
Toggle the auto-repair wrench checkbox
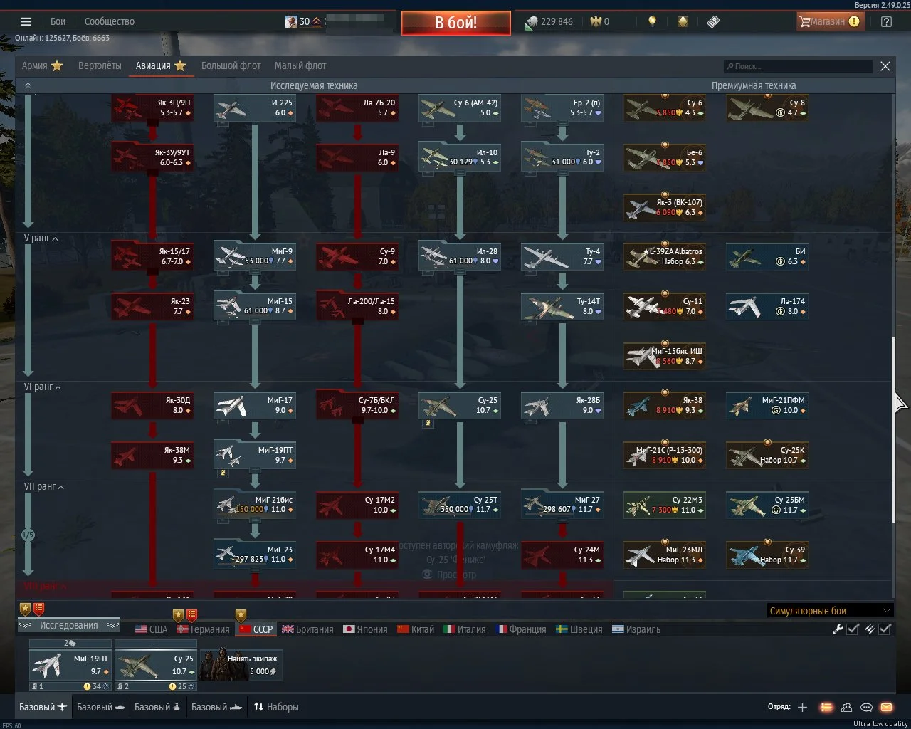coord(853,629)
